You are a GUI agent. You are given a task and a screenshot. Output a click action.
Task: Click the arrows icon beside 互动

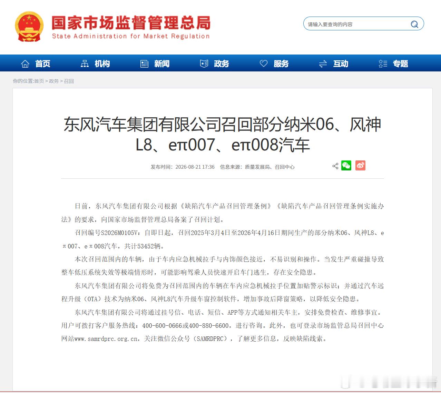[x=323, y=64]
